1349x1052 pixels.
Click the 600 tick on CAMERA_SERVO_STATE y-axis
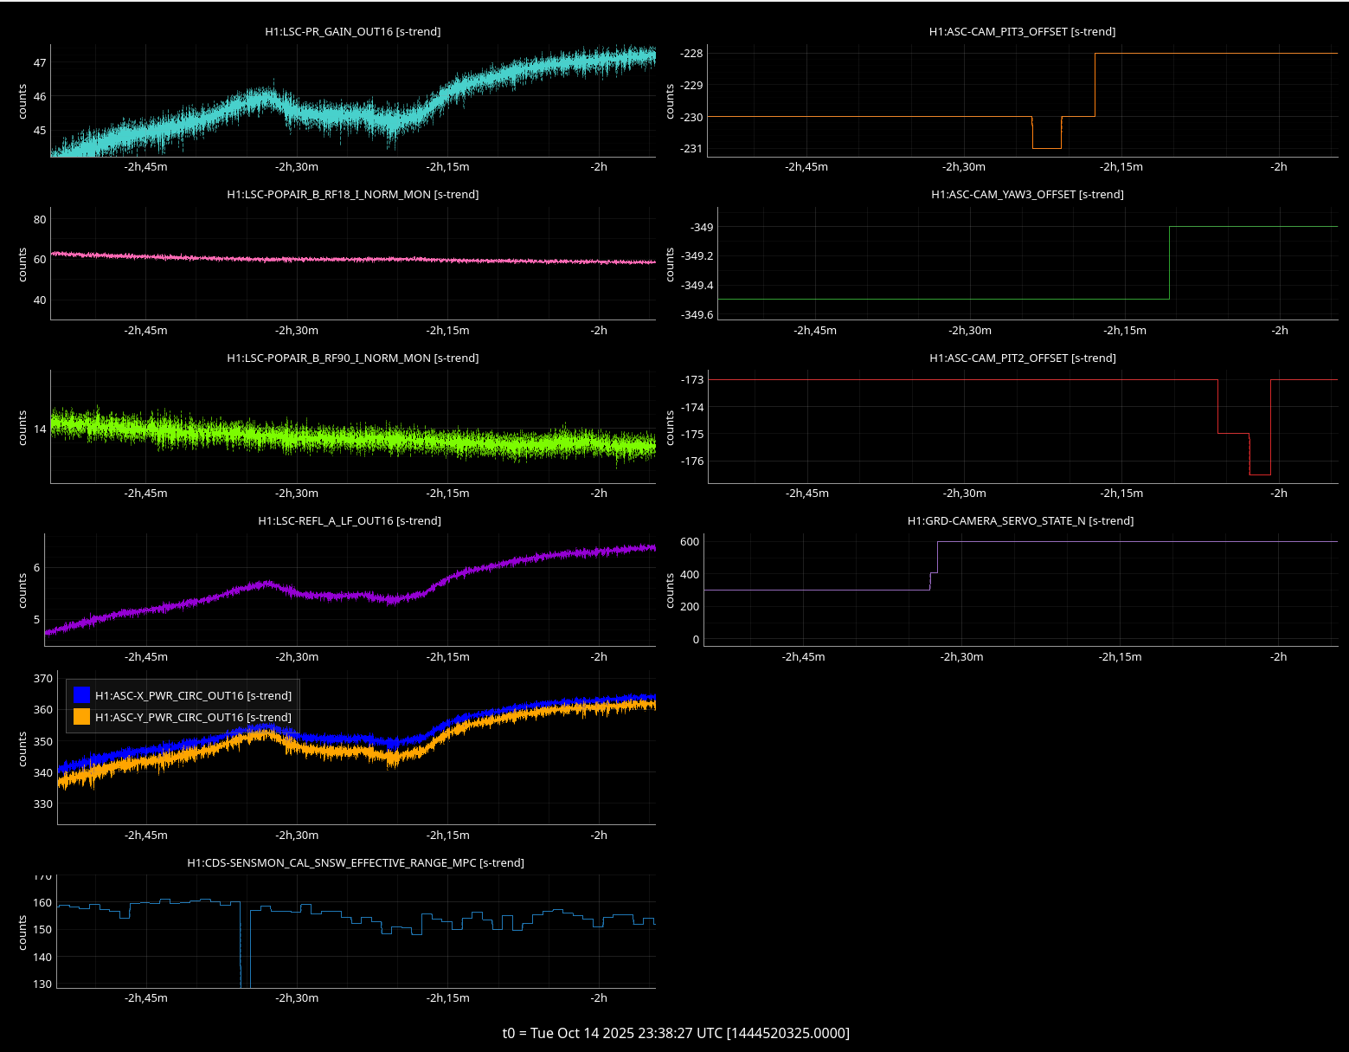689,542
